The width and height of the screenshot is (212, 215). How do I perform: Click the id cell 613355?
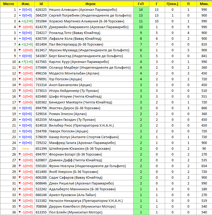click(x=41, y=212)
